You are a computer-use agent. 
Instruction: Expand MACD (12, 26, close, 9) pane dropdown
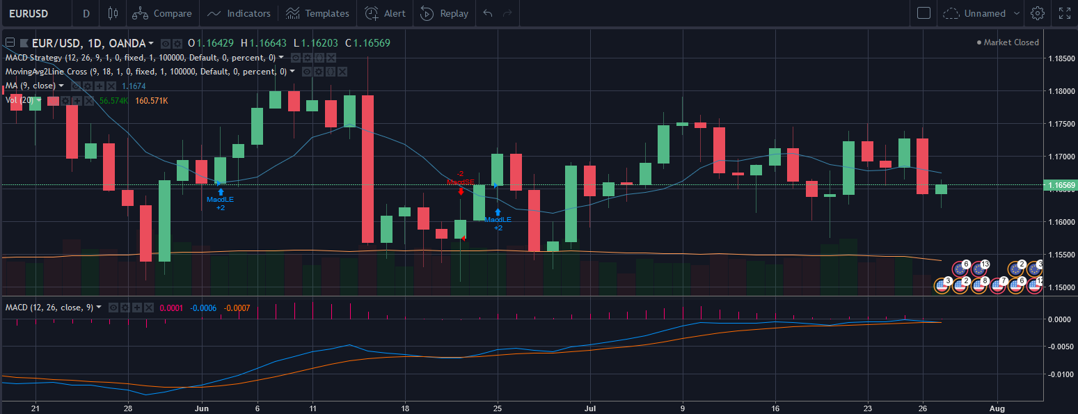[99, 307]
